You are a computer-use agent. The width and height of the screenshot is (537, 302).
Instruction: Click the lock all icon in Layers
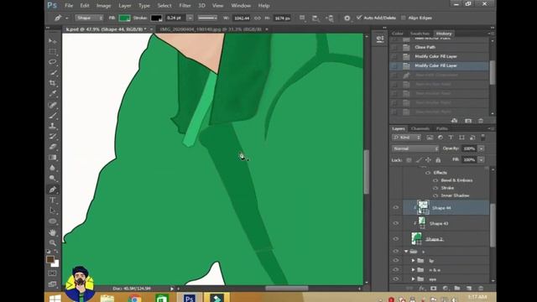[438, 160]
